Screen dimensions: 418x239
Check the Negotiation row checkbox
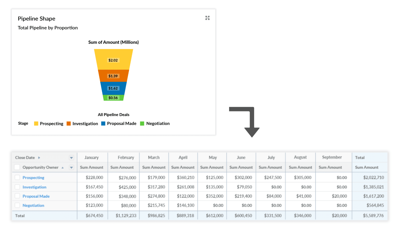(x=18, y=205)
